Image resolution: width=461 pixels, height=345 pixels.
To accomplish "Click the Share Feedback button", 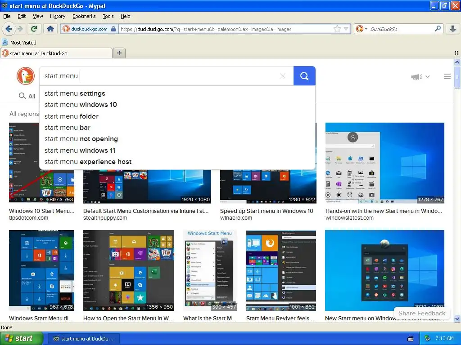I will [x=422, y=313].
